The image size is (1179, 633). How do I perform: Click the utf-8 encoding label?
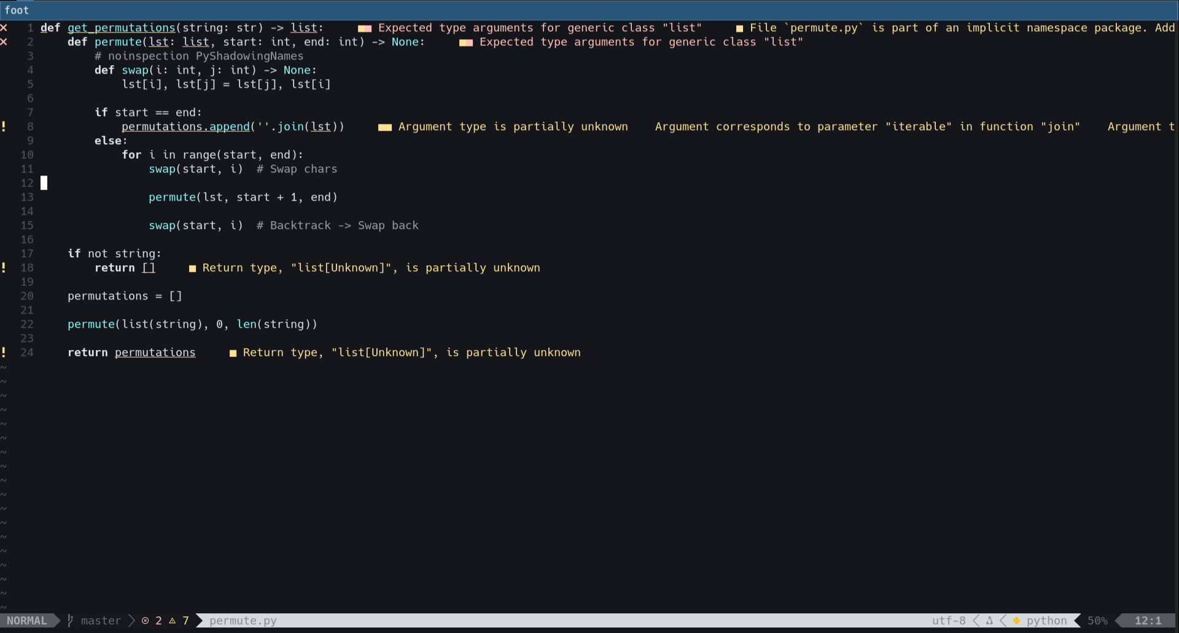click(948, 621)
